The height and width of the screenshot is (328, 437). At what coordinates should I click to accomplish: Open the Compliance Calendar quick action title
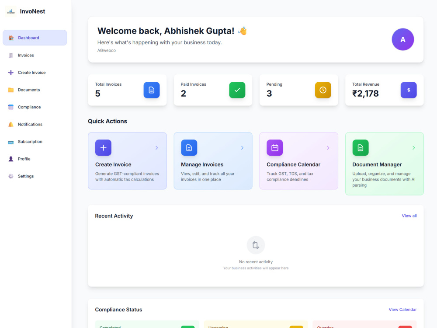pos(294,164)
